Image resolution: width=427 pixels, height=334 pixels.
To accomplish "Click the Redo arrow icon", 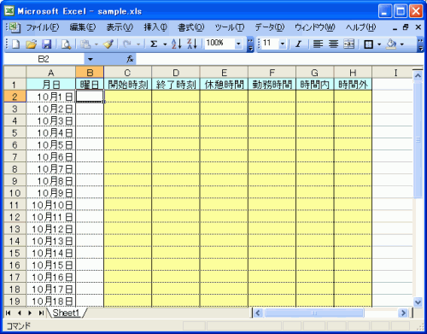I will pos(127,44).
